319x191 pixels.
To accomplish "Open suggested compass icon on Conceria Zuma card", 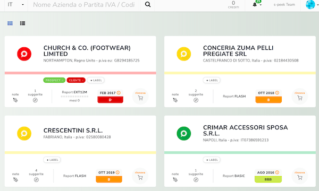I will [x=196, y=100].
